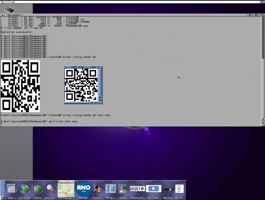Viewport: 265px width, 200px height.
Task: Click the dock's dotted drag handle
Action: tap(2, 188)
